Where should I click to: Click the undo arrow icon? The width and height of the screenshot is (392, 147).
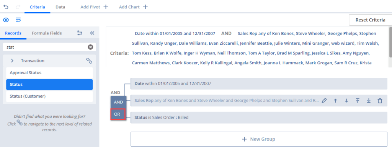pos(6,7)
